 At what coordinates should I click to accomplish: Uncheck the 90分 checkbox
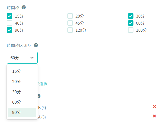click(9, 30)
